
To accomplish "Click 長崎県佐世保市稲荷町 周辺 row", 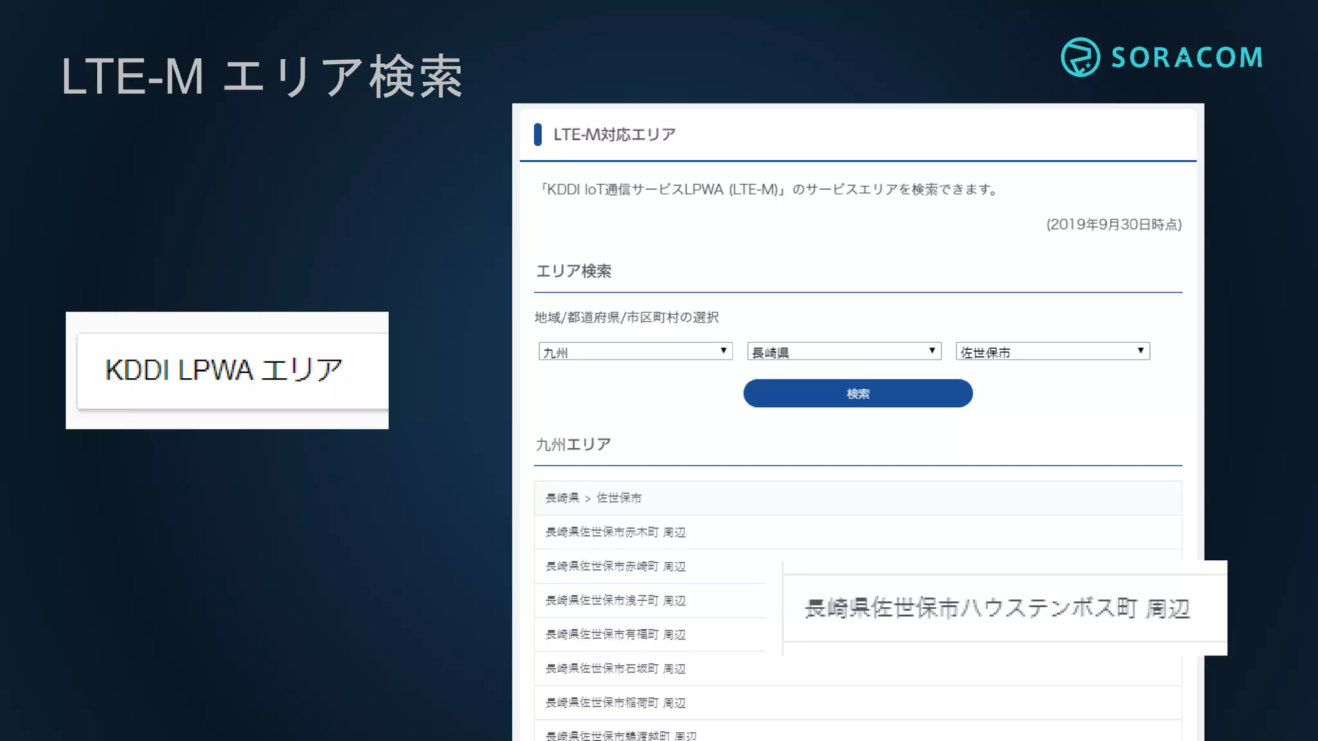I will 858,702.
